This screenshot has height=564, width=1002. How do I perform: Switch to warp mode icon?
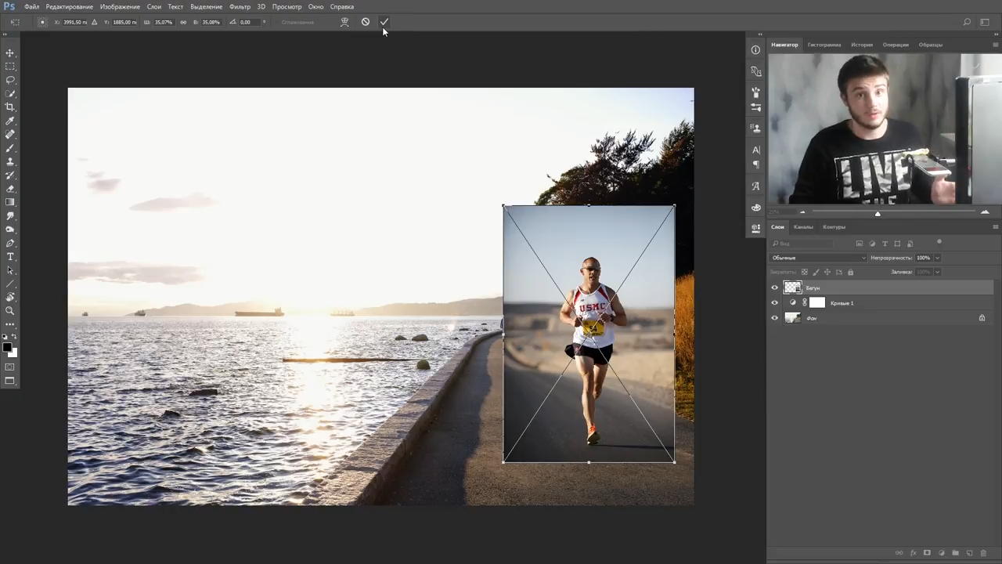[344, 22]
